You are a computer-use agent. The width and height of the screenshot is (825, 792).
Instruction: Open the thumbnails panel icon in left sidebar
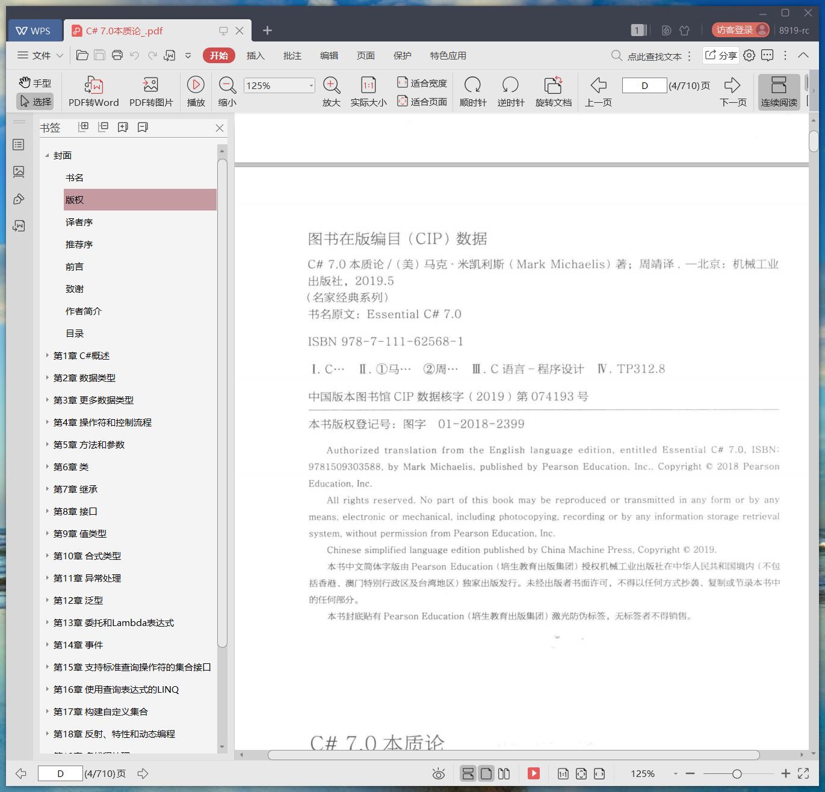click(x=19, y=172)
